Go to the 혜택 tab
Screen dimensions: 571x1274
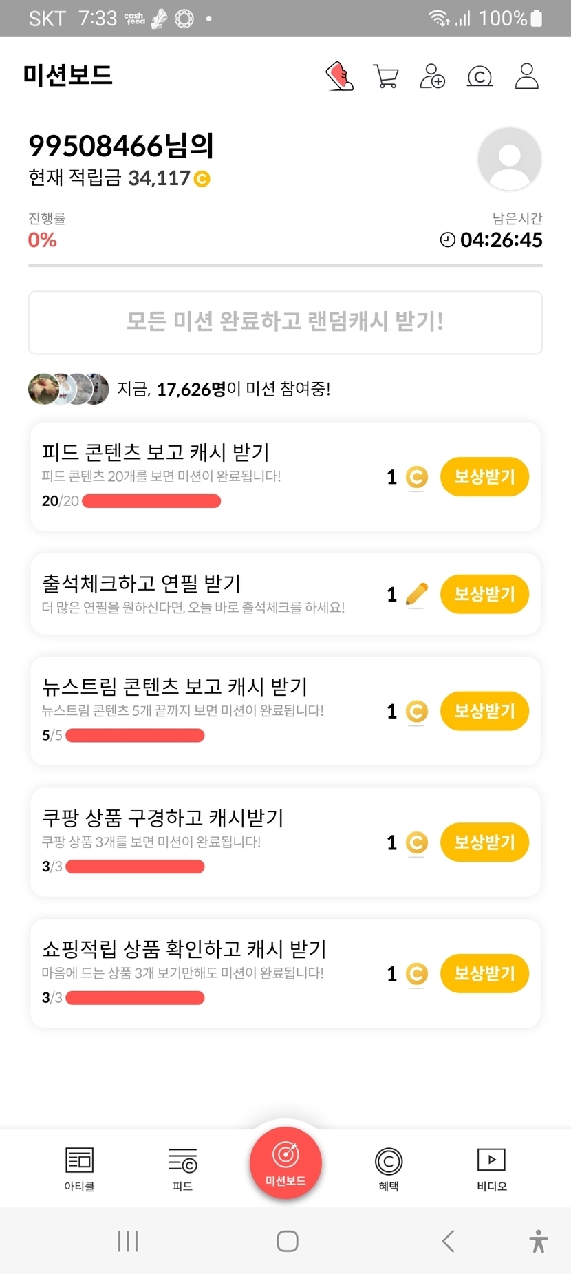389,1169
